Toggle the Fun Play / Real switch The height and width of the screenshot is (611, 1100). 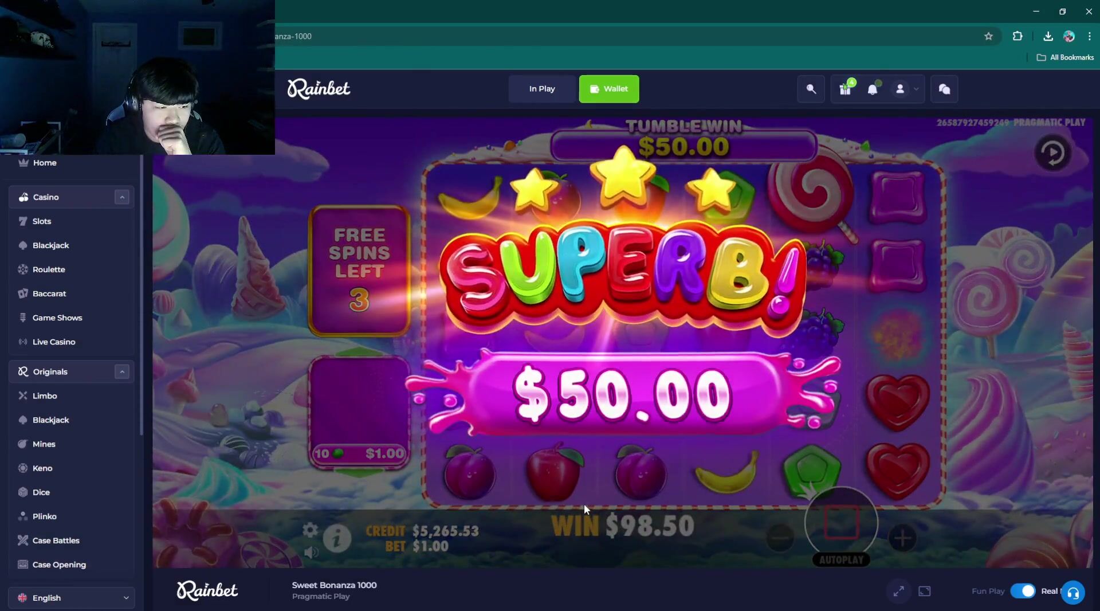1023,591
